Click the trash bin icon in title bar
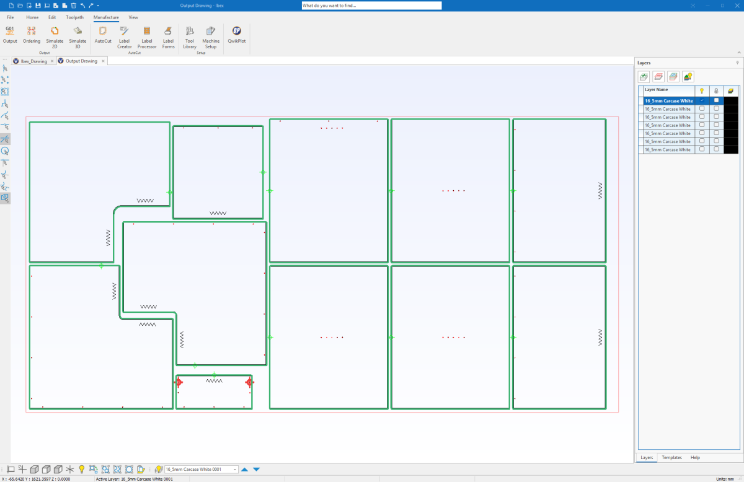This screenshot has width=744, height=482. click(x=73, y=5)
